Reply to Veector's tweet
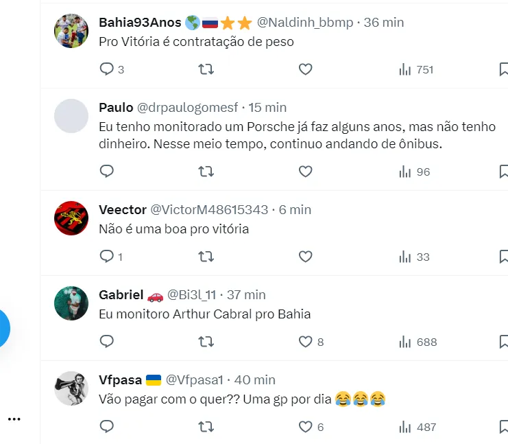This screenshot has width=508, height=444. (x=107, y=257)
